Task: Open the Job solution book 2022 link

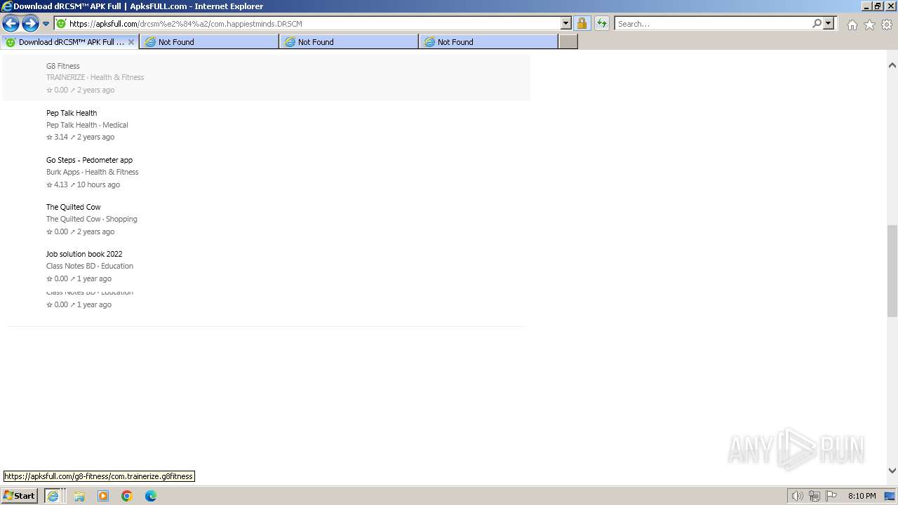Action: coord(84,254)
